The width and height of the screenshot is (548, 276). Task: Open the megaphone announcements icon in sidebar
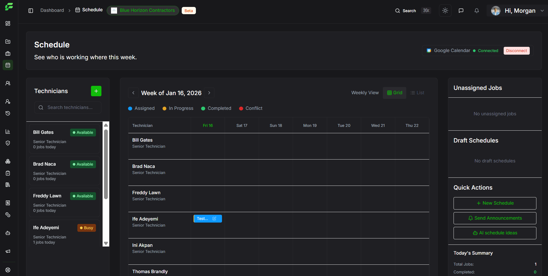click(8, 251)
